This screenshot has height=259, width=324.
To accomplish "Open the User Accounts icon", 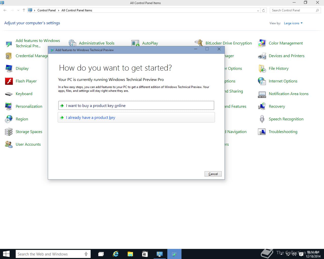I will pyautogui.click(x=9, y=144).
